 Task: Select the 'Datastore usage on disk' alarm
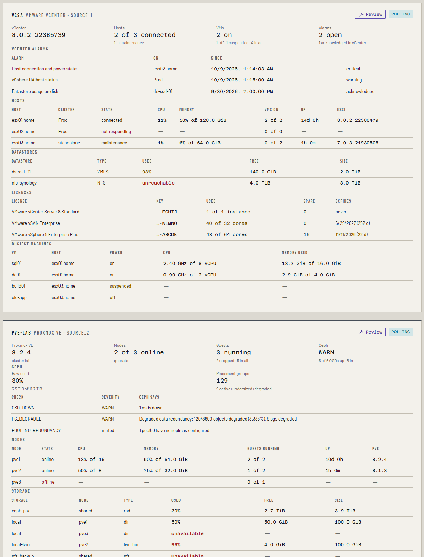pos(35,92)
